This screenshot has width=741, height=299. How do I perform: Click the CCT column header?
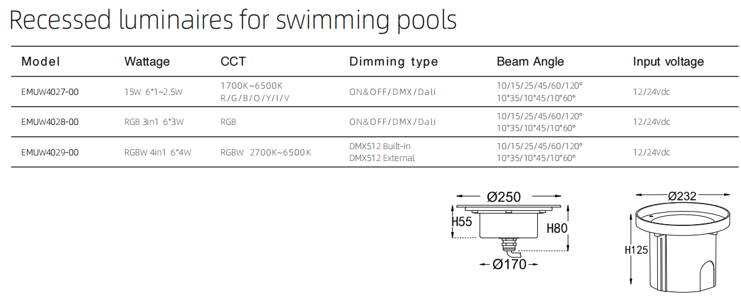[233, 61]
